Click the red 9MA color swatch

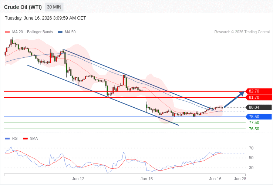(x=26, y=138)
